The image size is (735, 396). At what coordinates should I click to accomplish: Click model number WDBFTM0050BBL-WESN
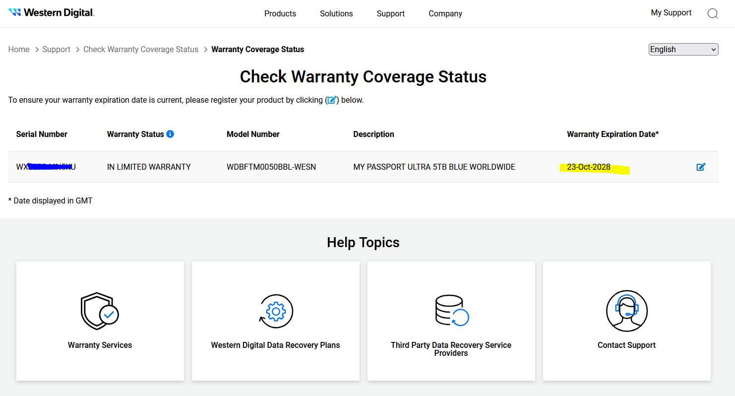click(271, 167)
